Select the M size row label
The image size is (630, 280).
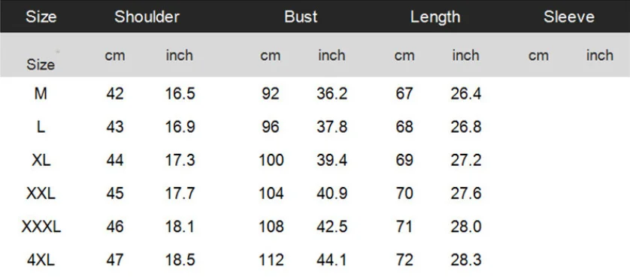click(41, 94)
